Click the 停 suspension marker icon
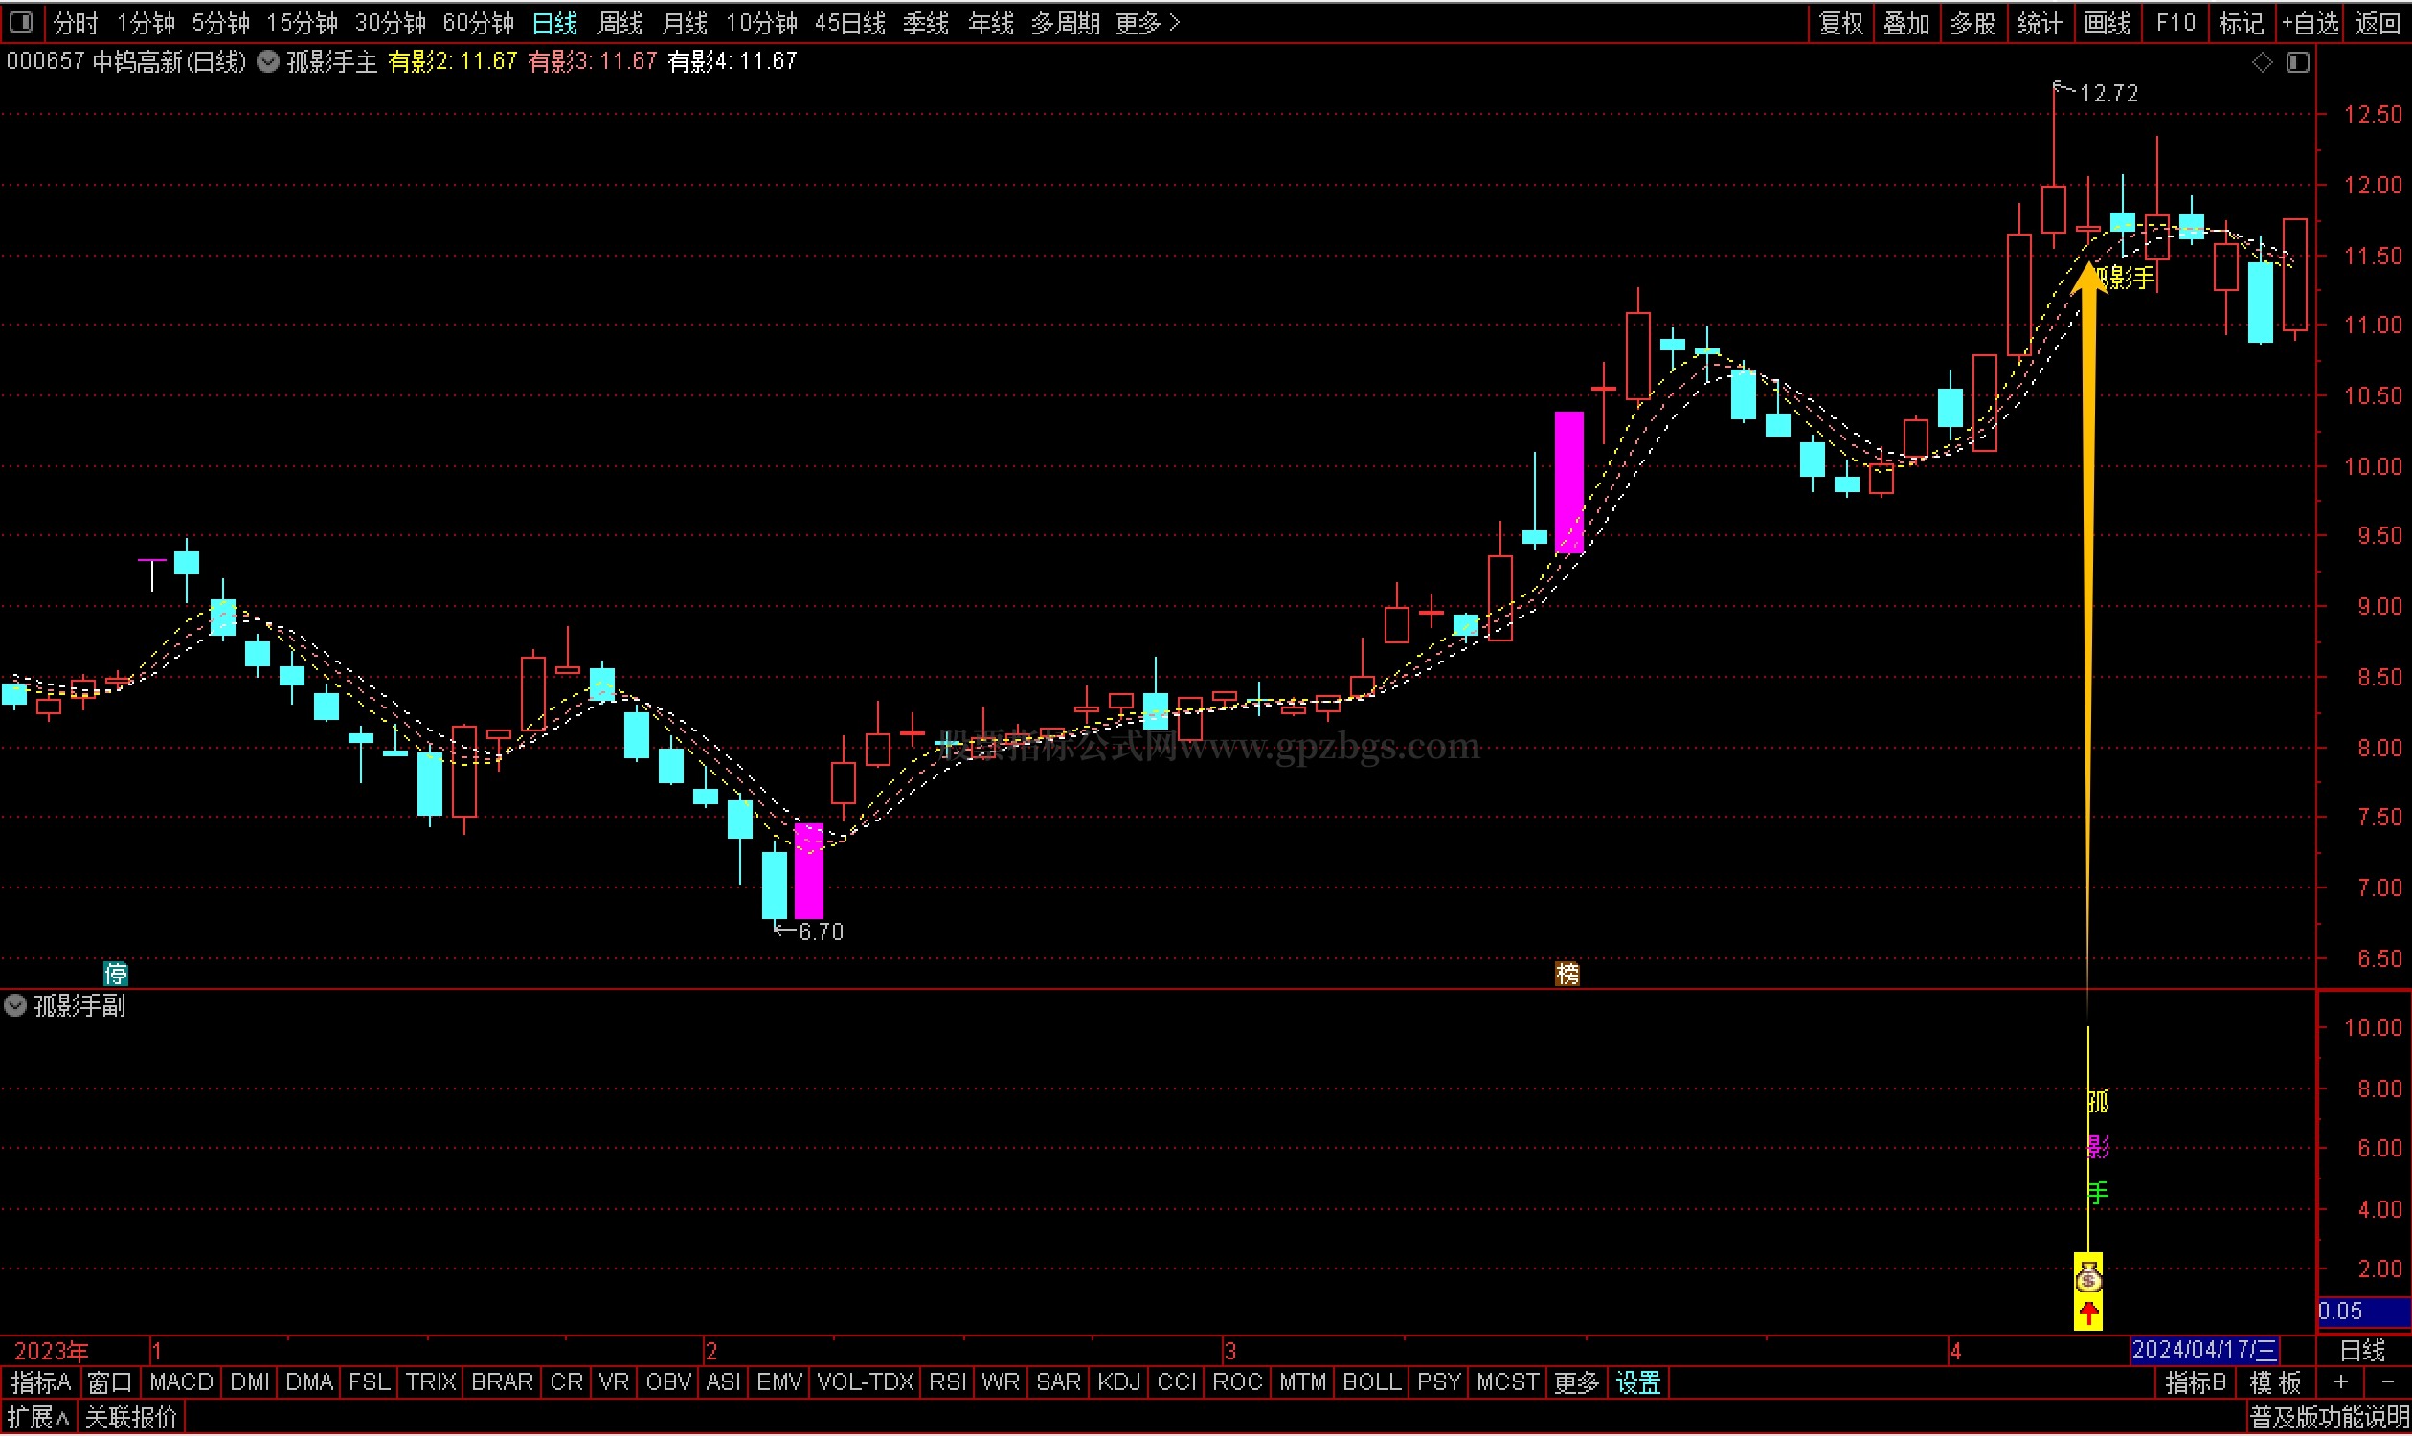This screenshot has width=2412, height=1437. point(115,974)
